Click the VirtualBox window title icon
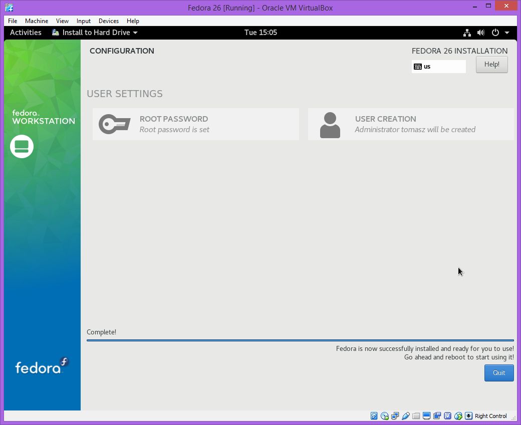The width and height of the screenshot is (521, 425). click(x=9, y=8)
